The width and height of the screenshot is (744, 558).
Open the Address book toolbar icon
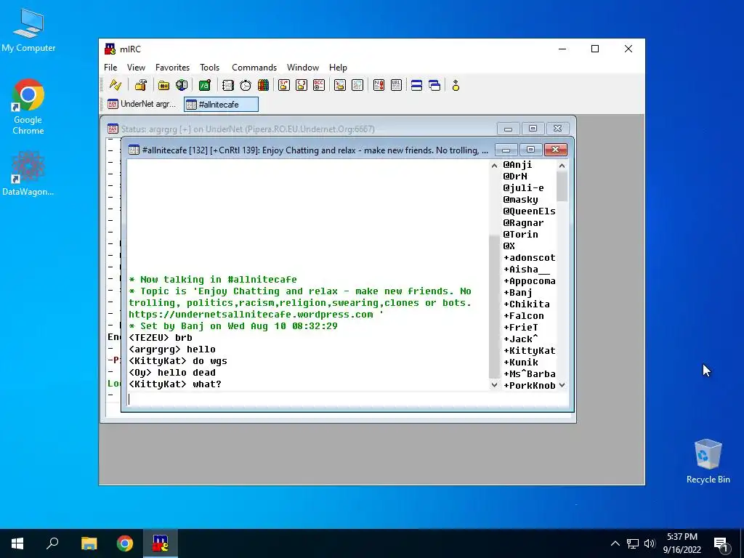(x=227, y=86)
